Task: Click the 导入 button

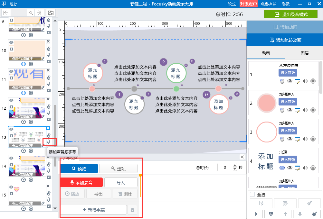Action: pyautogui.click(x=121, y=183)
